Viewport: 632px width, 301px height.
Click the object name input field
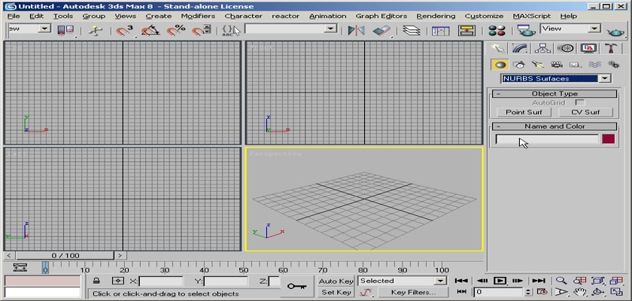pyautogui.click(x=547, y=139)
